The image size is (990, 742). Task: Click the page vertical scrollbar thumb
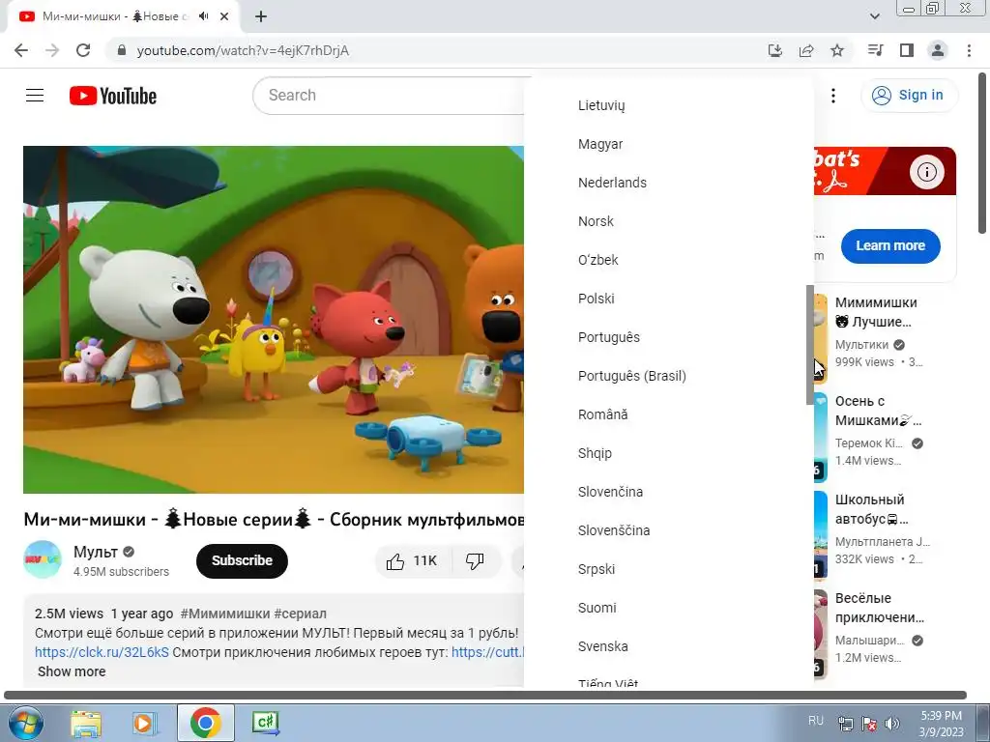(x=983, y=153)
